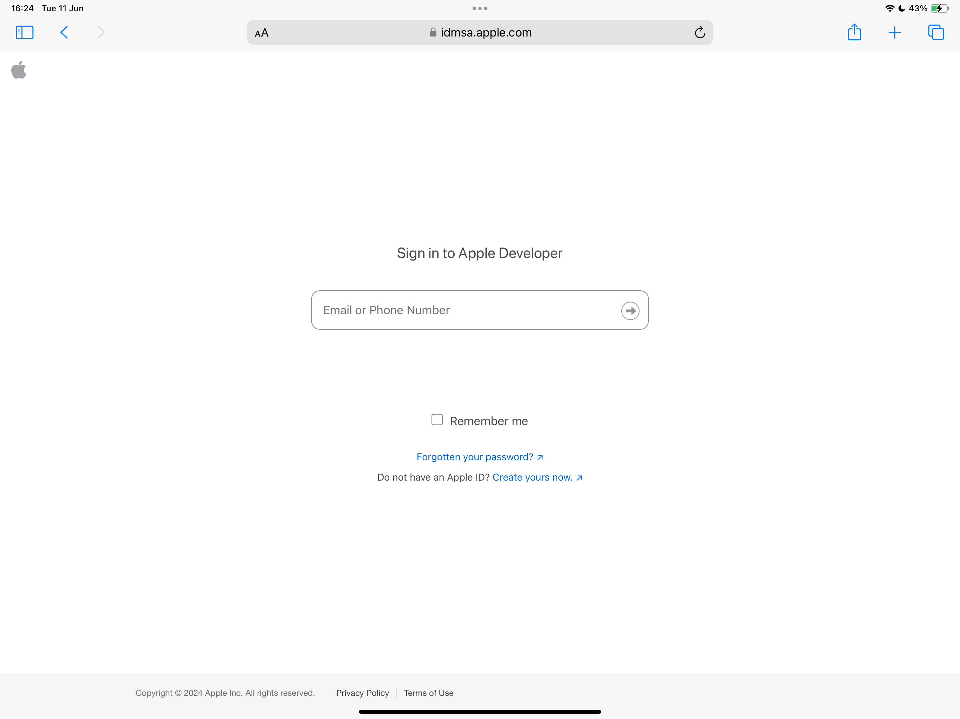Viewport: 960px width, 719px height.
Task: Open the Forgotten your password link
Action: click(480, 457)
